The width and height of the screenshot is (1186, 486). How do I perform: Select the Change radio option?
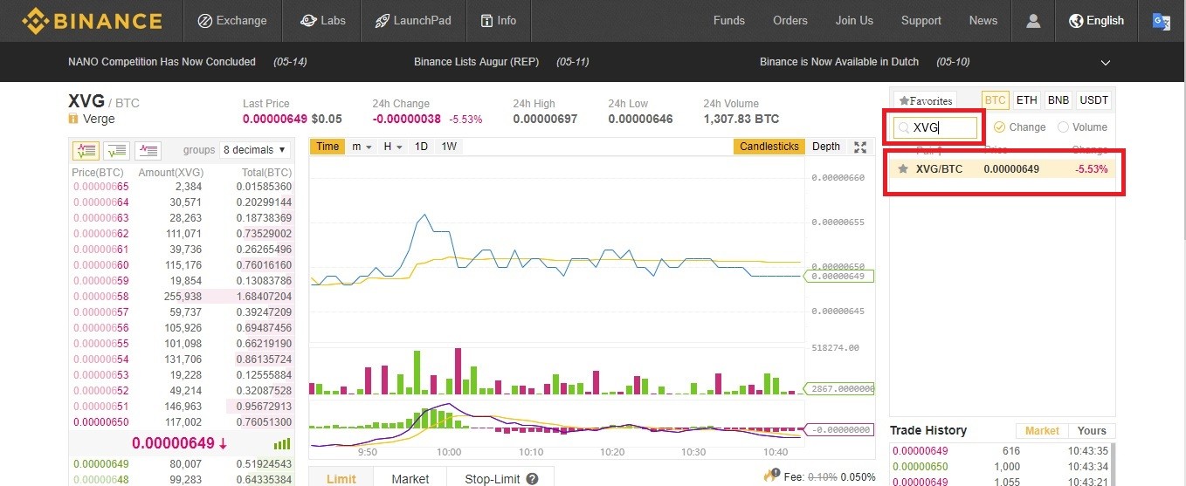999,127
